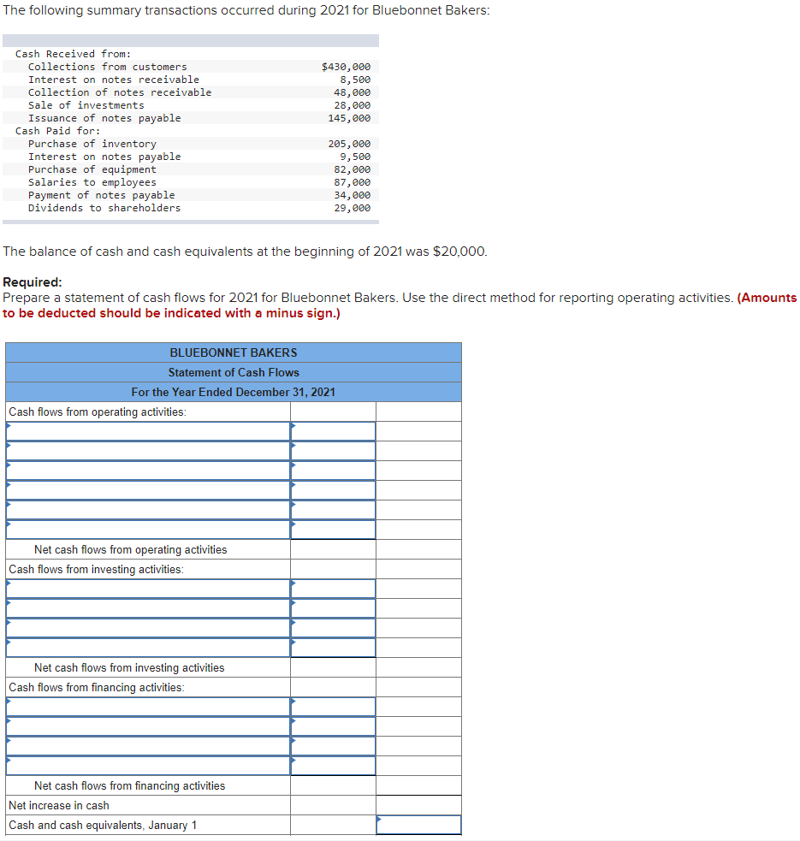This screenshot has height=841, width=800.
Task: Click the amount cell for Net cash flows from investing activities
Action: [x=332, y=667]
